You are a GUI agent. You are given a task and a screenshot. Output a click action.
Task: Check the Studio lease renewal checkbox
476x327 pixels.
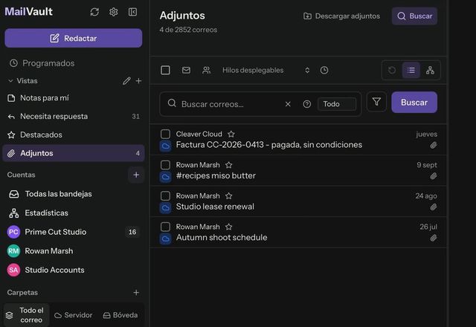165,196
